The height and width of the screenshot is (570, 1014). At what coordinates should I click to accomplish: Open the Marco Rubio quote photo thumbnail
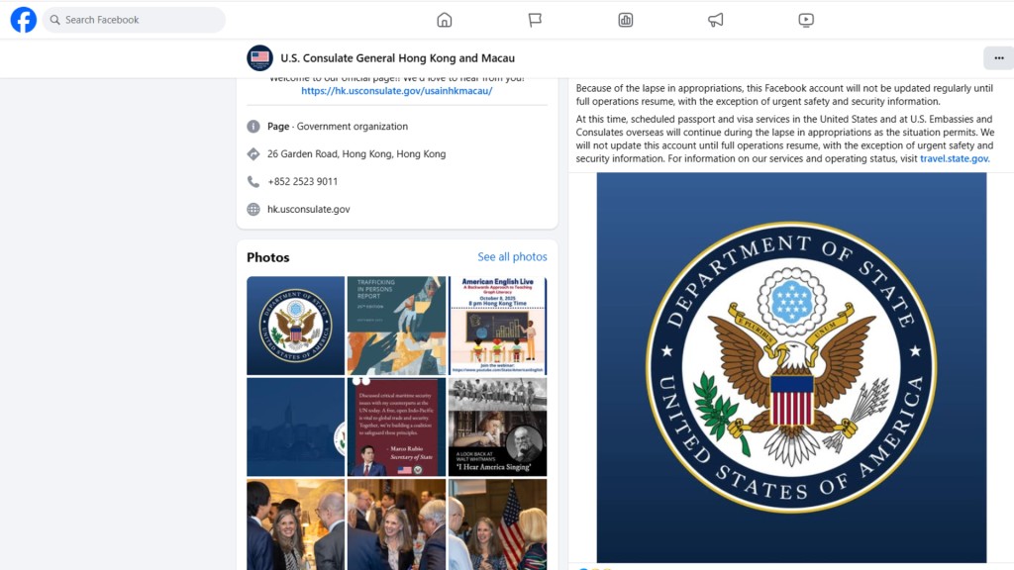coord(396,427)
